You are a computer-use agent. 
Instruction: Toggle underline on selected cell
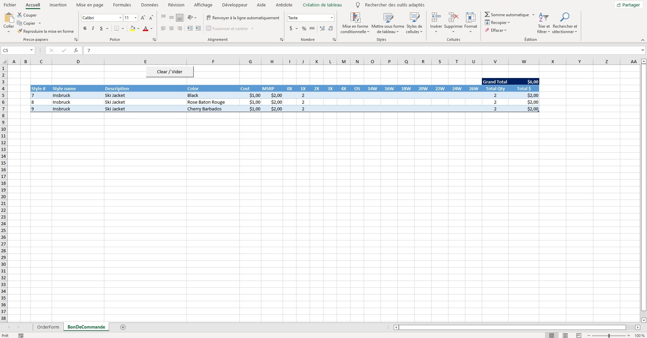tap(101, 28)
